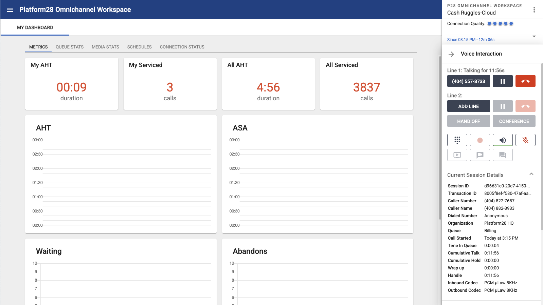Collapse the Current Session Details section
Screen dimensions: 543x305
[531, 174]
